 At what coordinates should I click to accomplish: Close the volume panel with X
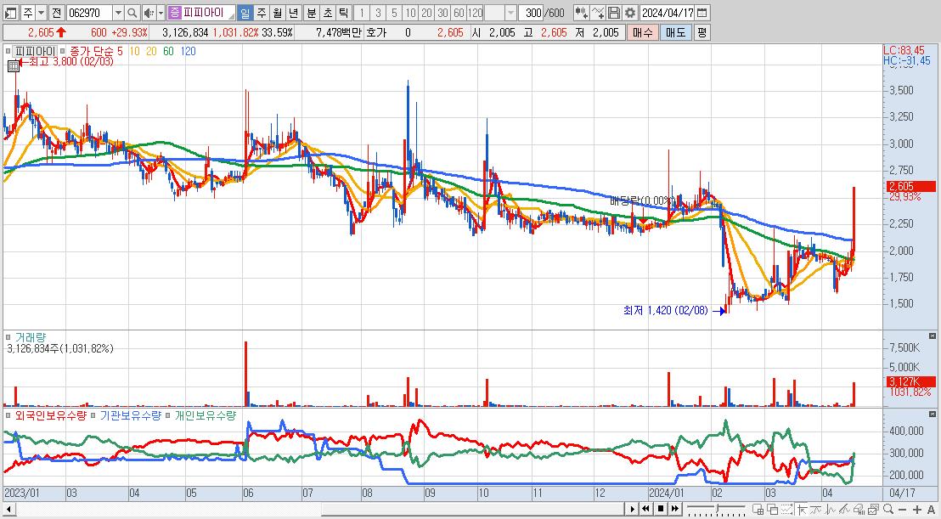click(x=933, y=336)
